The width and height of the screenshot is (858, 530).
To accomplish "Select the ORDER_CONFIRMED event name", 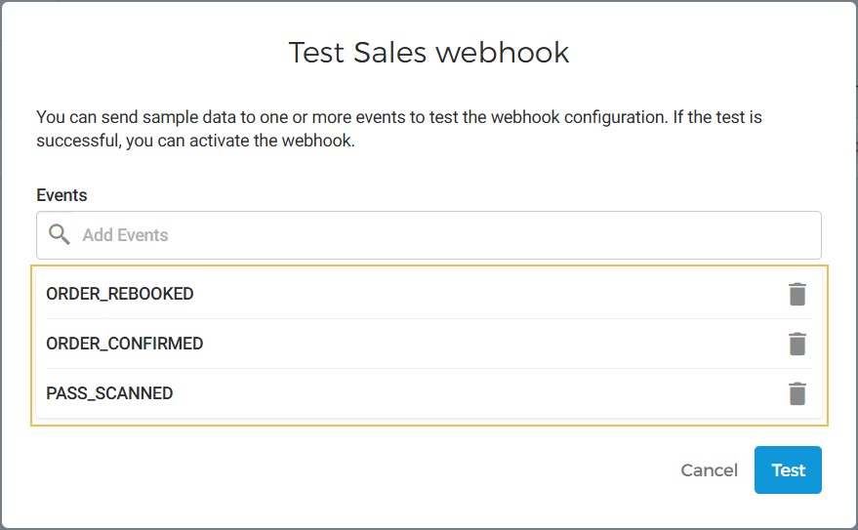I will (x=125, y=344).
